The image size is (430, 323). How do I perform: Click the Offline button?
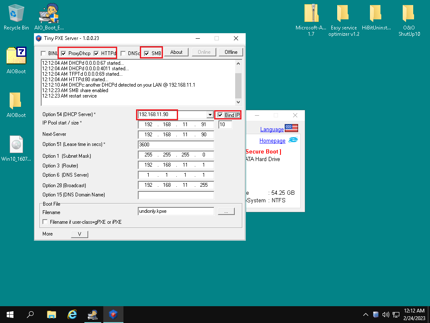pyautogui.click(x=231, y=52)
